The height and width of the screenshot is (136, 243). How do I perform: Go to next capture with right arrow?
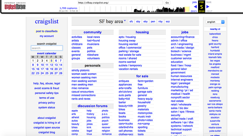208,7
